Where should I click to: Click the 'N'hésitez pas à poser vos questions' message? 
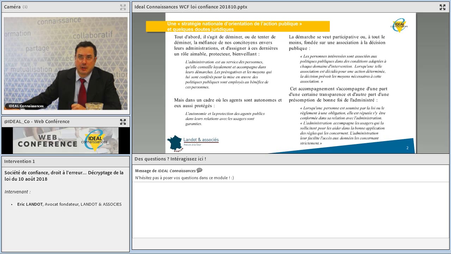(184, 178)
